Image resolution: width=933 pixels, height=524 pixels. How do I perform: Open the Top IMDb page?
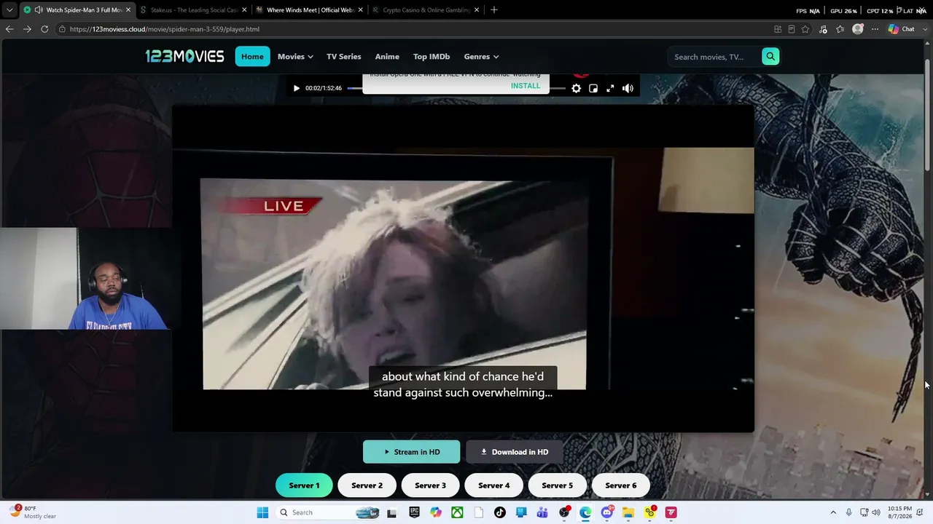pyautogui.click(x=432, y=57)
